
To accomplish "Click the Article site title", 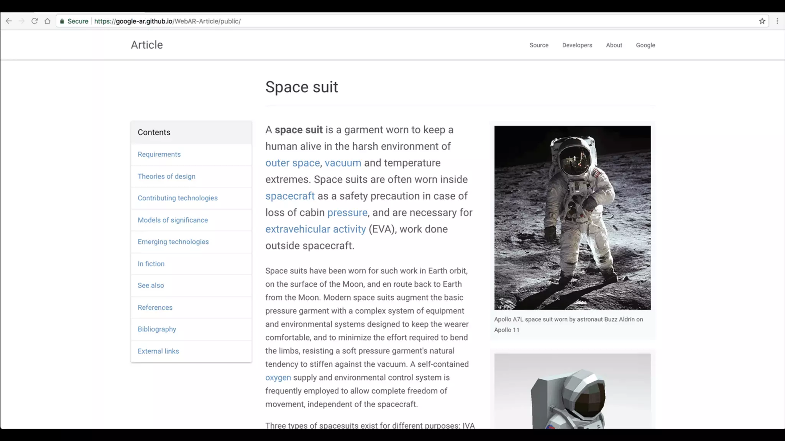I will point(147,45).
